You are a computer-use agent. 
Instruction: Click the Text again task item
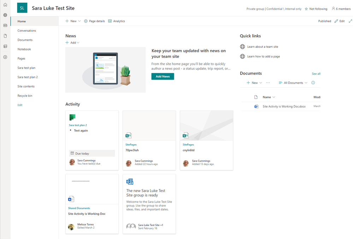pos(81,130)
